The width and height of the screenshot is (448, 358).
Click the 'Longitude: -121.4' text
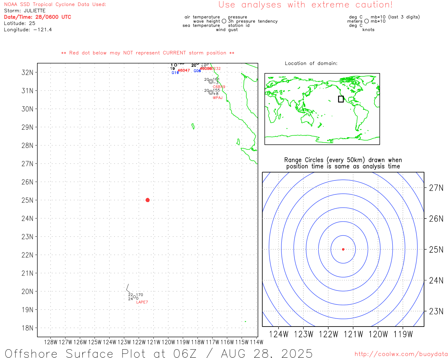point(28,30)
